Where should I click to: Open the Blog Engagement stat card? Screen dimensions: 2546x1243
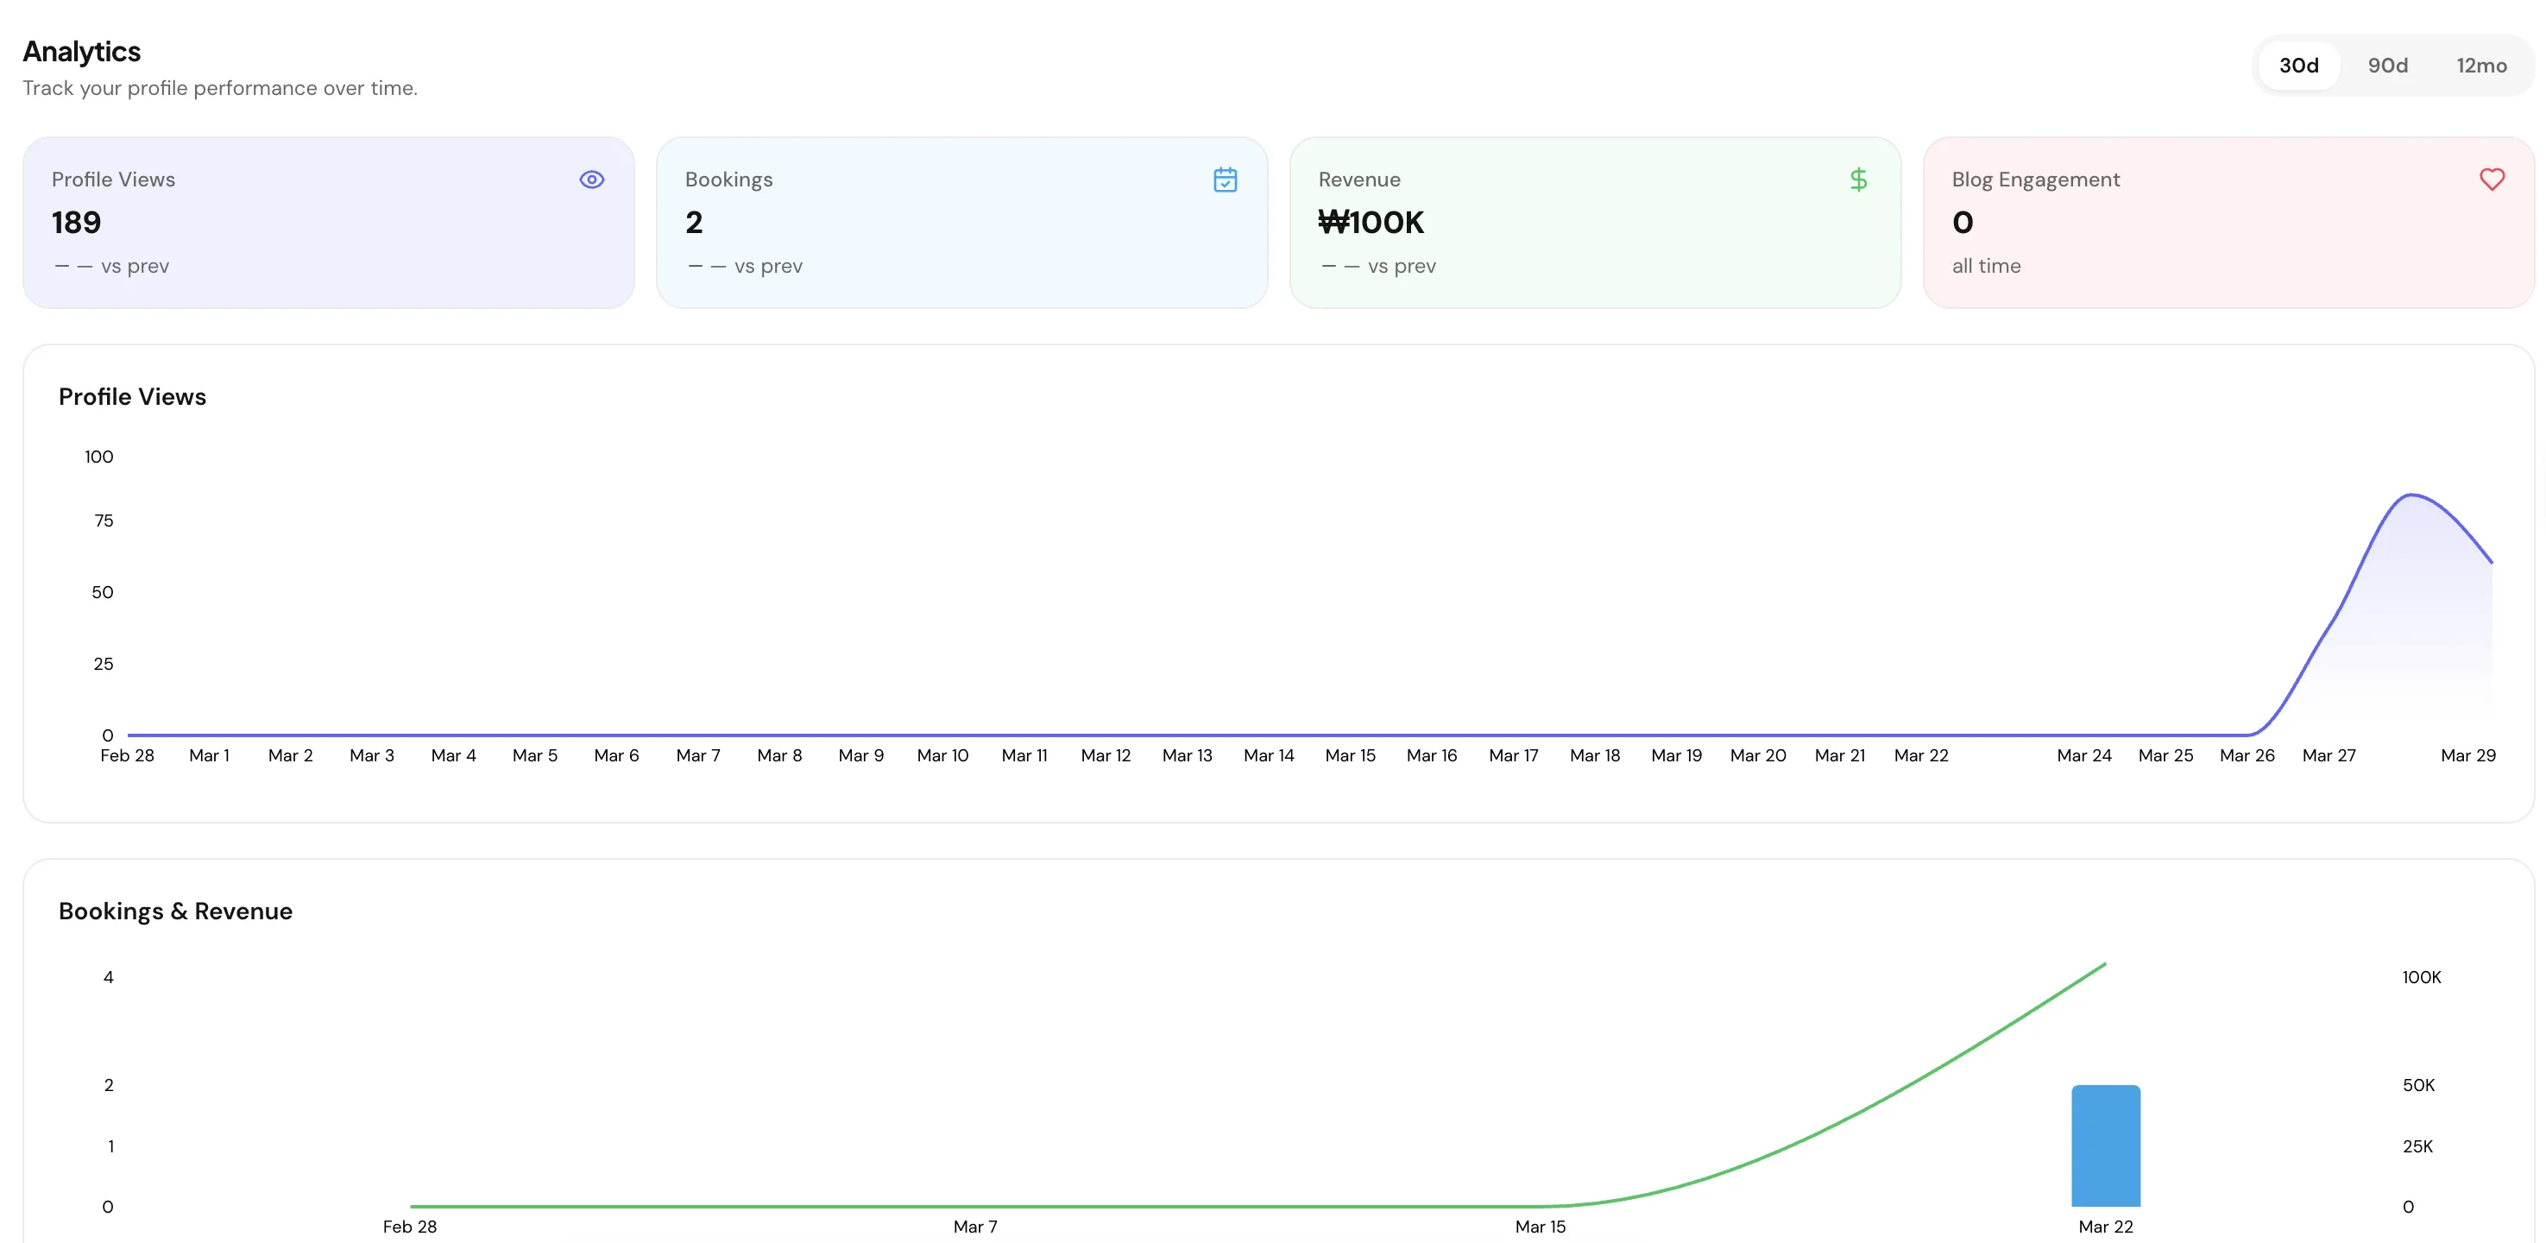pyautogui.click(x=2228, y=223)
